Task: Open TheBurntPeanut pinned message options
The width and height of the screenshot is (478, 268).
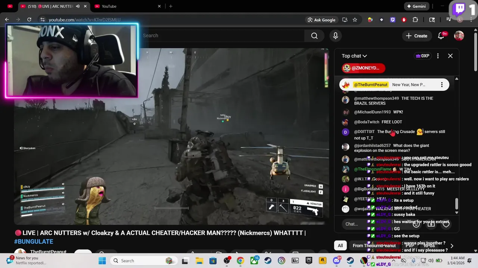Action: (x=442, y=85)
